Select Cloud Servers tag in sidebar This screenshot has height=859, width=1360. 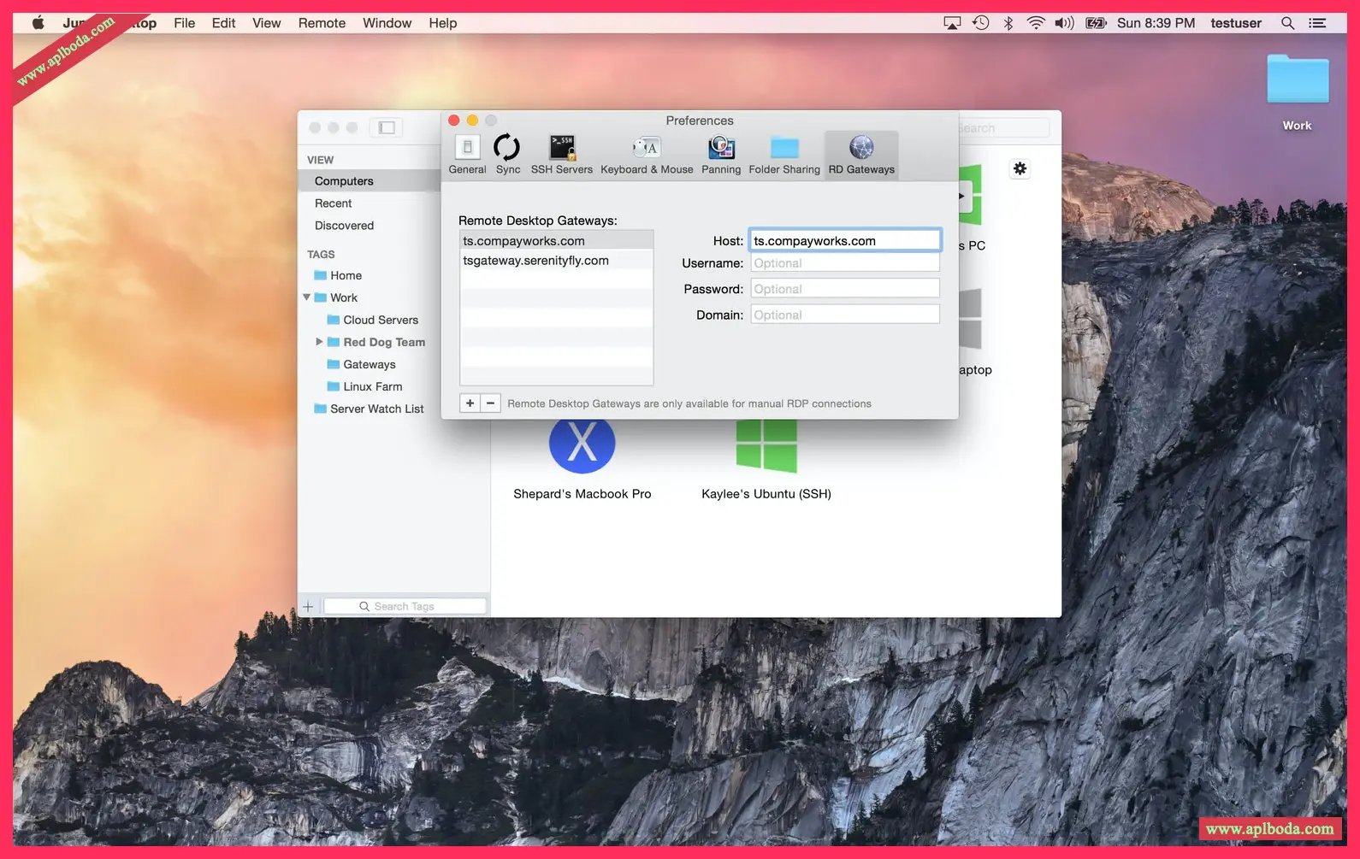pyautogui.click(x=381, y=320)
